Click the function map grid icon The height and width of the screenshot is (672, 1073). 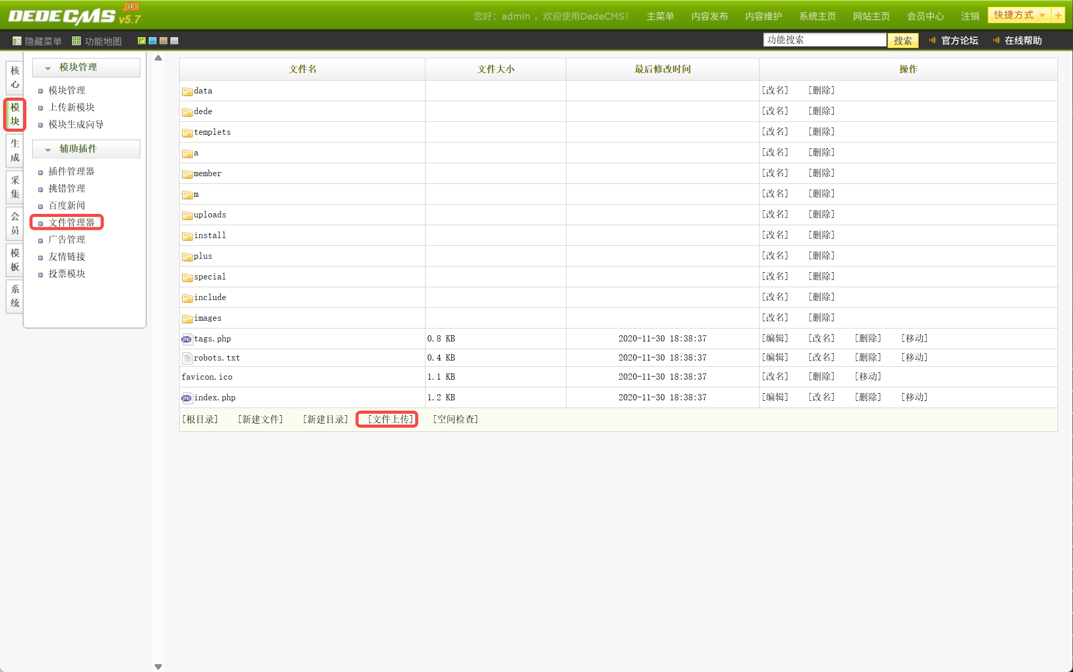point(76,41)
